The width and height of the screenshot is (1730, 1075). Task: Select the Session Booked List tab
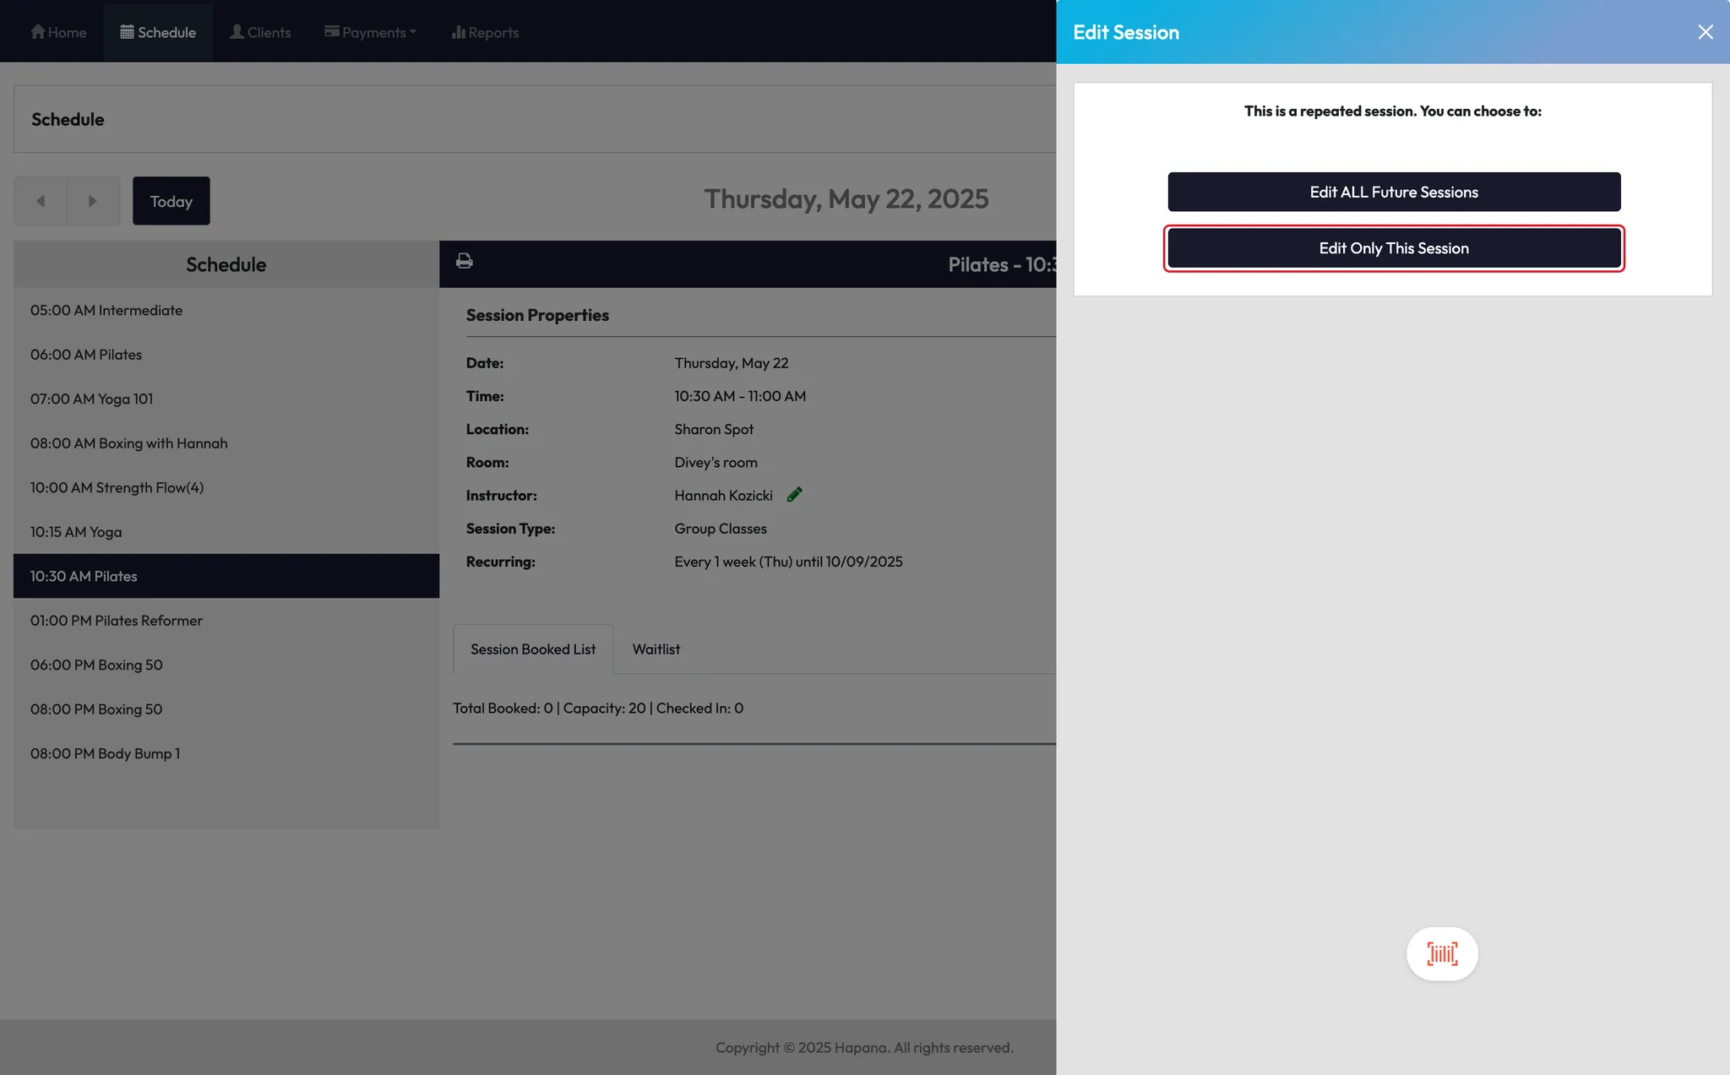tap(532, 649)
